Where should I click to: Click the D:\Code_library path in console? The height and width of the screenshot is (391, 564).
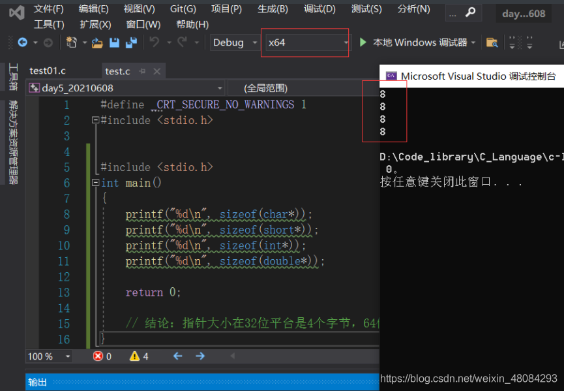(x=471, y=157)
